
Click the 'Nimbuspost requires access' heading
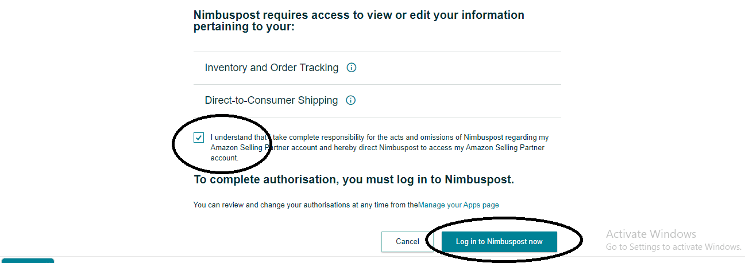(x=359, y=15)
